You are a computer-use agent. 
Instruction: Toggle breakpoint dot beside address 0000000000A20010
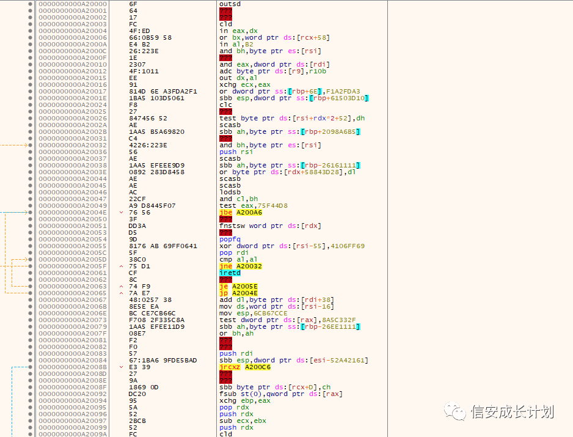tap(31, 65)
